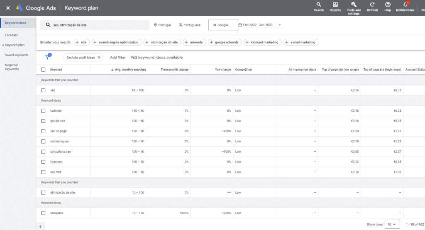Sort by Avg. monthly searches column

[x=128, y=70]
